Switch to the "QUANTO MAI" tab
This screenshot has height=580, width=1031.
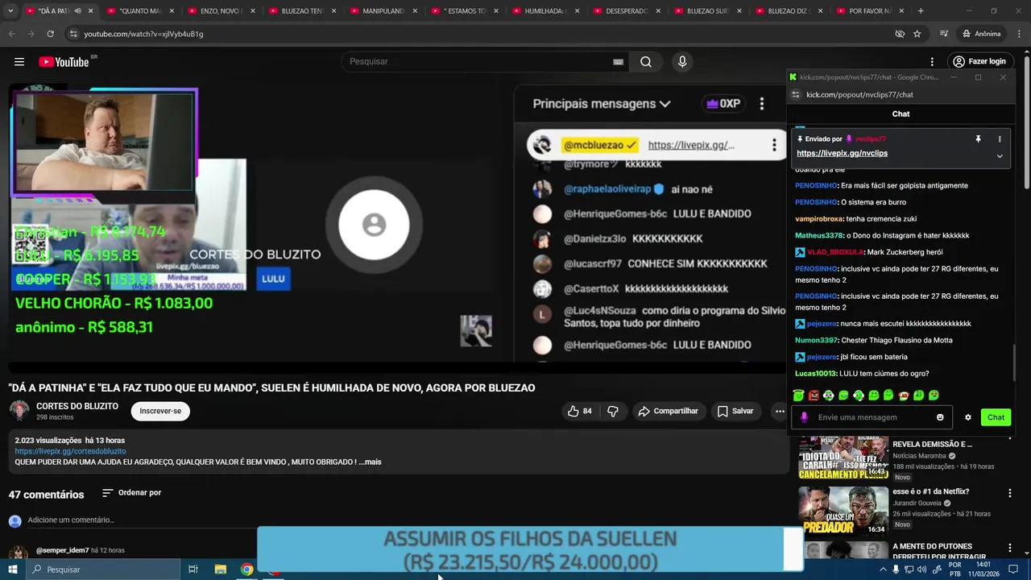coord(139,11)
